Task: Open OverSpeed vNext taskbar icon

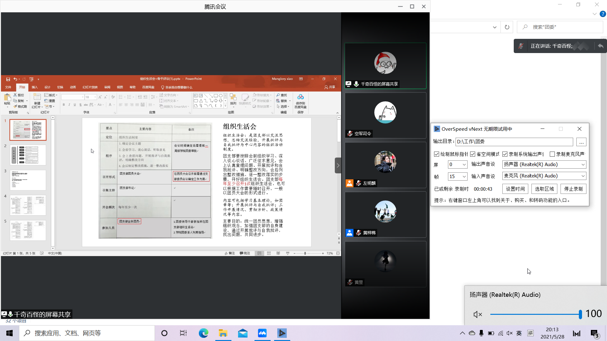Action: [x=282, y=333]
